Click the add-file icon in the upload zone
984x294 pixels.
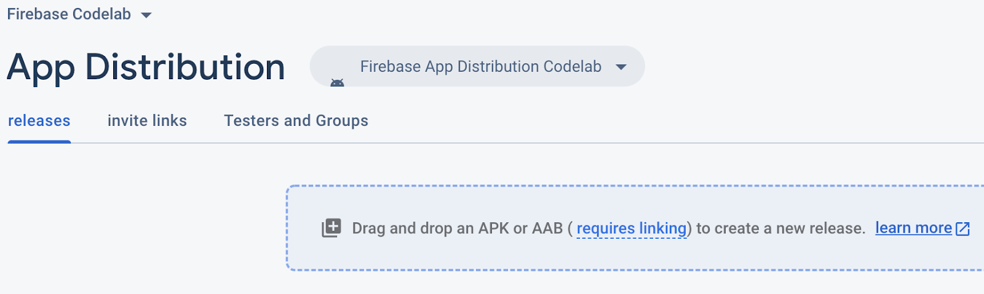(x=331, y=228)
